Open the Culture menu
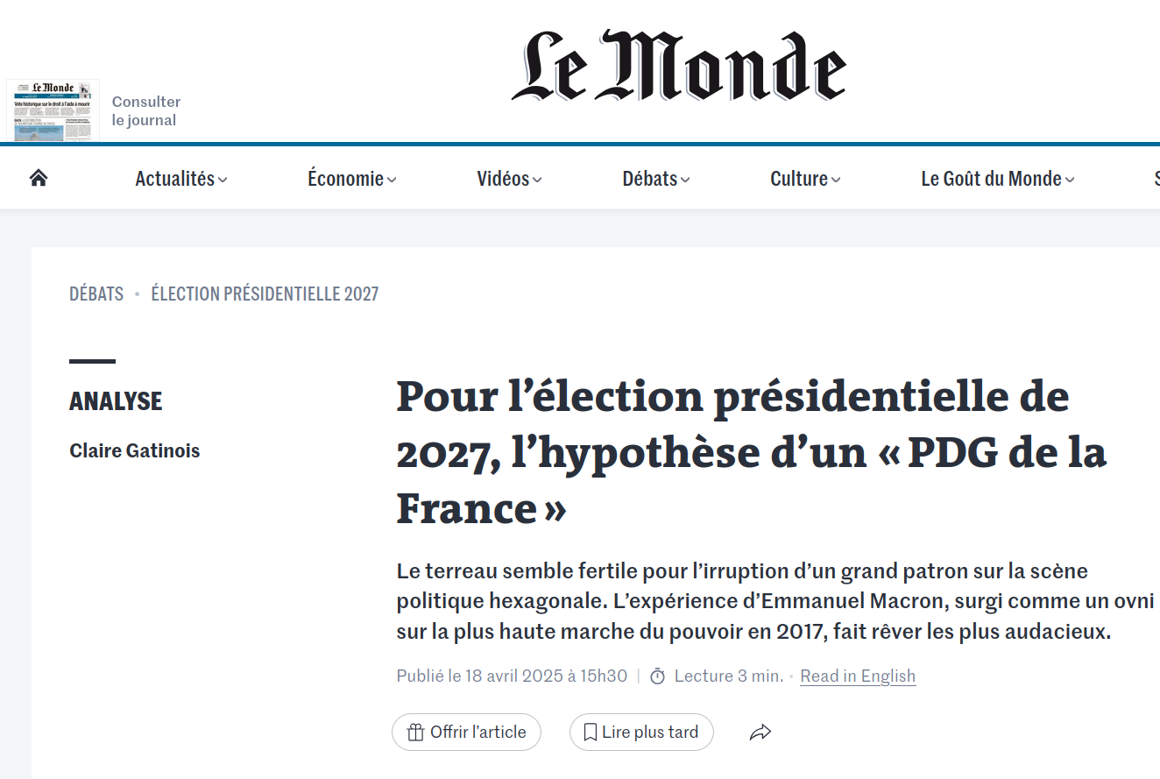Viewport: 1160px width, 779px height. pyautogui.click(x=805, y=179)
